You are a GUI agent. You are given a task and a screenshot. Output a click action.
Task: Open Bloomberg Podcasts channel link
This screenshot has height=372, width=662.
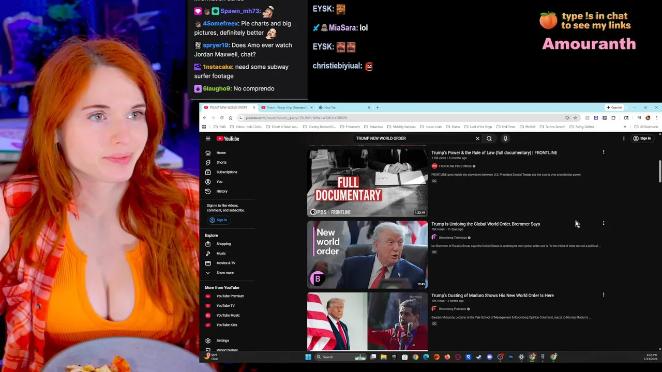(x=452, y=309)
